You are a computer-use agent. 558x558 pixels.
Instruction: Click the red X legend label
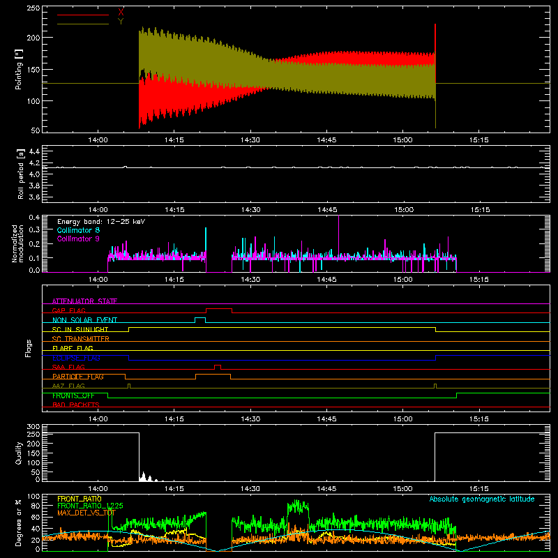pyautogui.click(x=121, y=12)
